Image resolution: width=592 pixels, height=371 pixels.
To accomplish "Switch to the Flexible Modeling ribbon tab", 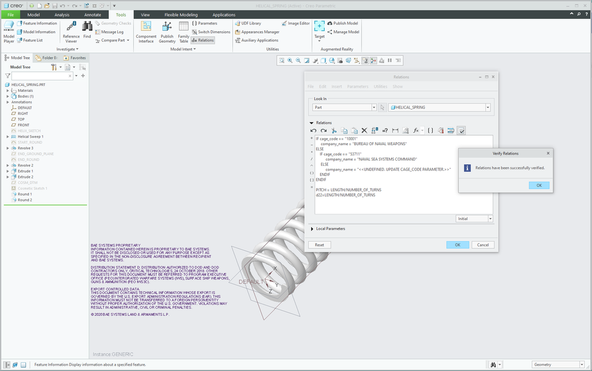I will [x=181, y=14].
